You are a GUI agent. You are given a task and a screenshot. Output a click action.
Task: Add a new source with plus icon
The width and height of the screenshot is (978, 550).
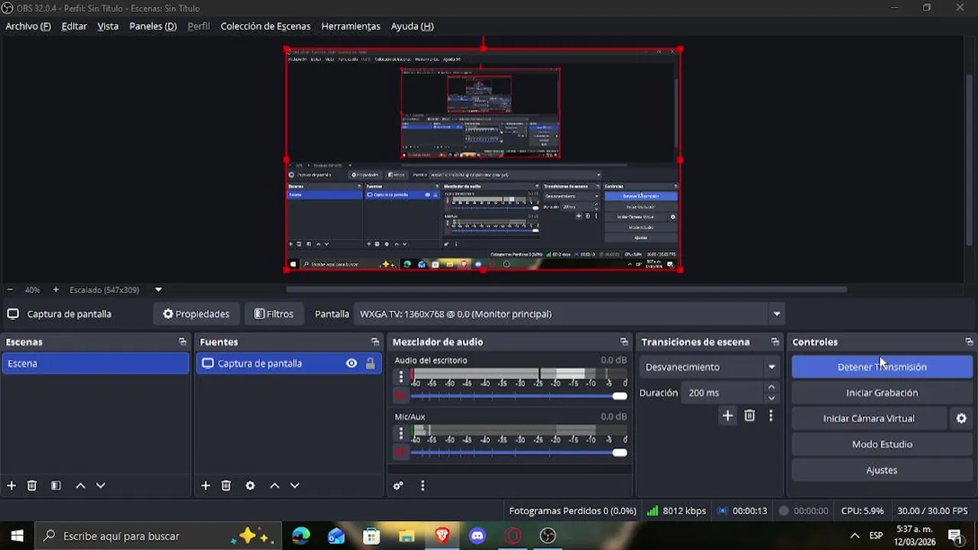[206, 486]
